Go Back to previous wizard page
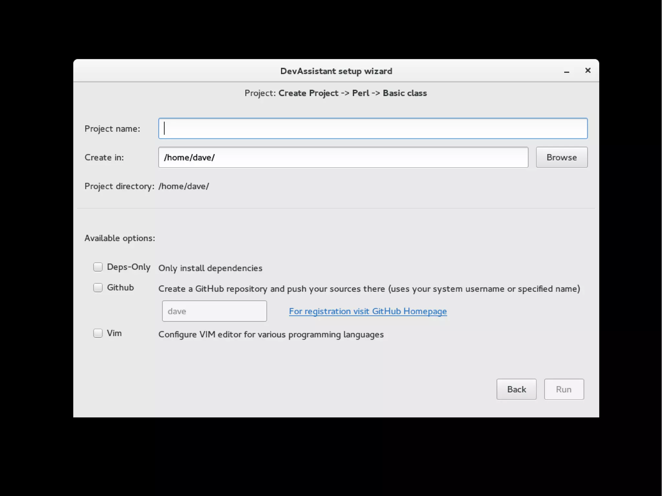The width and height of the screenshot is (662, 496). pos(516,389)
